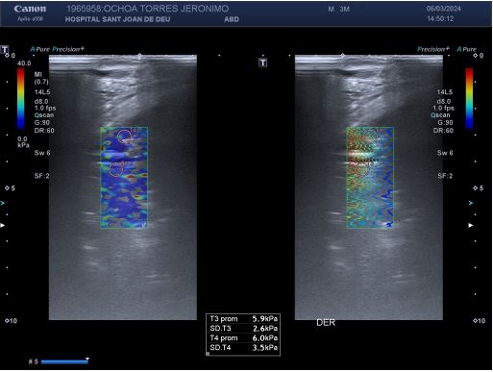The height and width of the screenshot is (372, 493).
Task: Click the blue cine frame slider bar
Action: point(64,361)
